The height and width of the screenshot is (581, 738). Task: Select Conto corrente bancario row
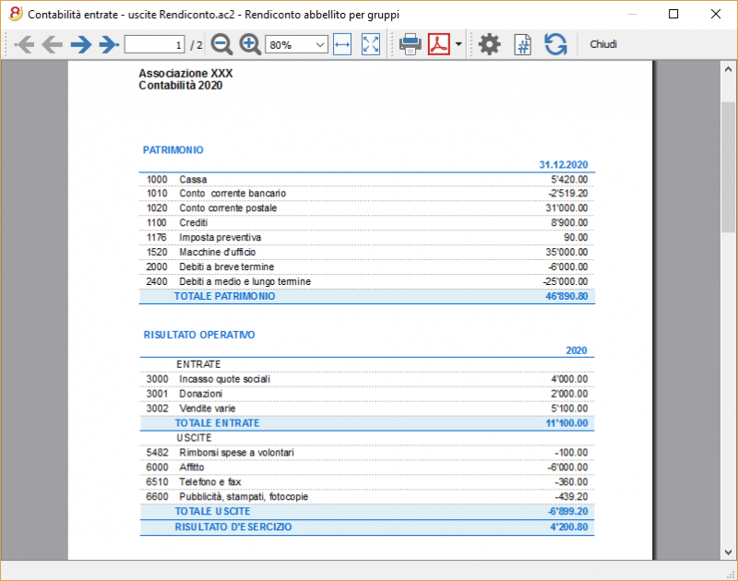tap(366, 194)
